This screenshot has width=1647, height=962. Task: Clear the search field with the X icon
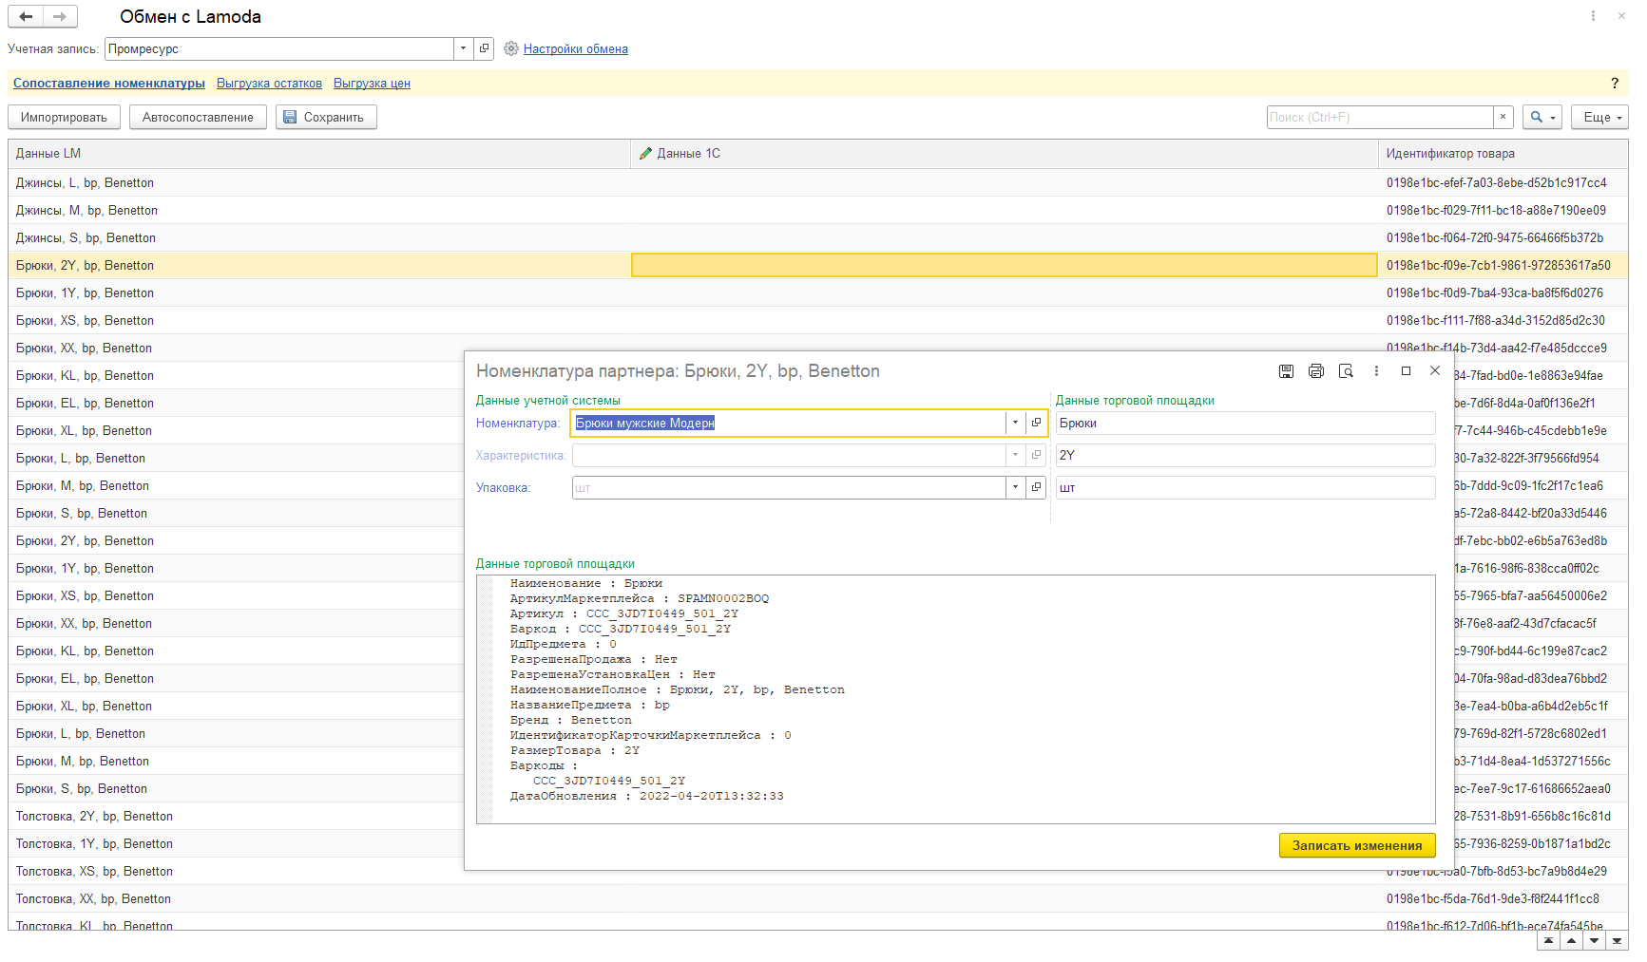click(1503, 117)
